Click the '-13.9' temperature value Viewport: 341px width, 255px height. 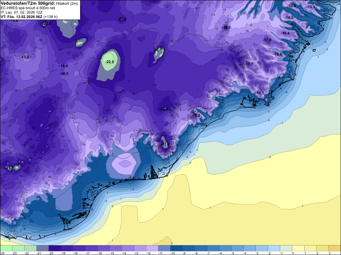(x=311, y=7)
